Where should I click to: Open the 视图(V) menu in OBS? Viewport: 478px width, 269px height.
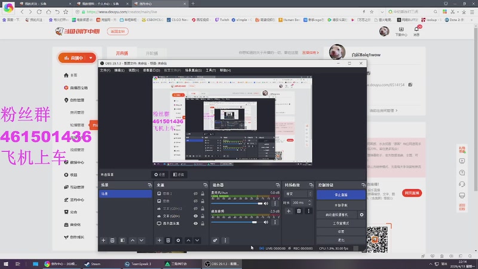(x=133, y=71)
